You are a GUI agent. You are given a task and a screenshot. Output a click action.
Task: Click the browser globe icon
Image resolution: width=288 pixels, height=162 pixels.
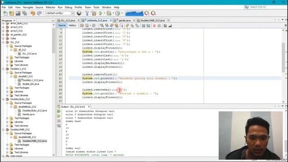point(79,13)
